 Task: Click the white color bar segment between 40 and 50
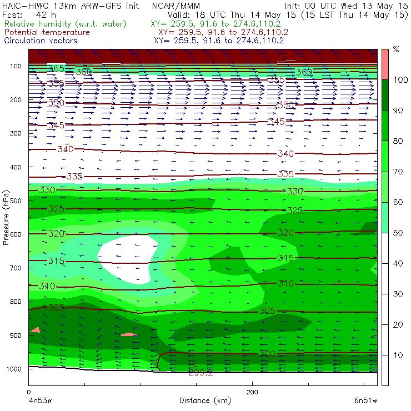[385, 248]
